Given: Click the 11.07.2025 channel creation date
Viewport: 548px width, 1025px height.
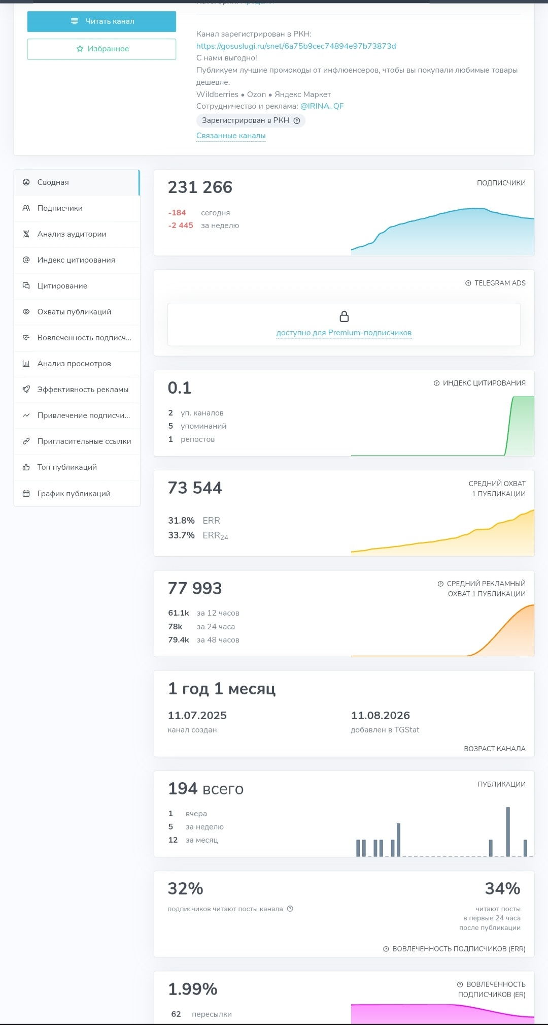Looking at the screenshot, I should tap(197, 716).
